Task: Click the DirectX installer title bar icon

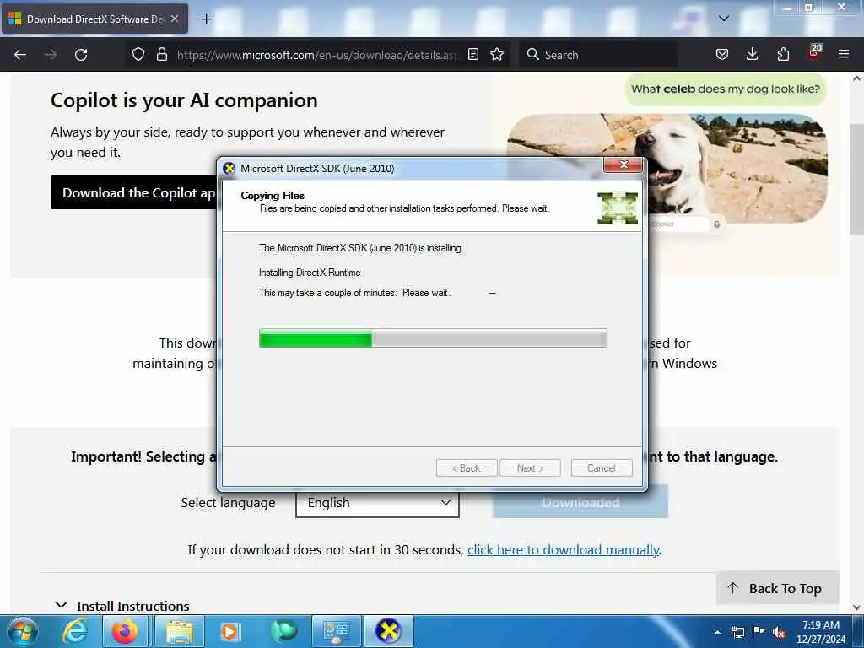Action: click(229, 169)
